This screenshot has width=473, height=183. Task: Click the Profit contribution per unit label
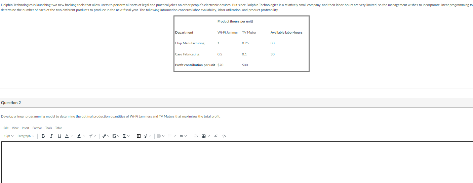coord(195,65)
